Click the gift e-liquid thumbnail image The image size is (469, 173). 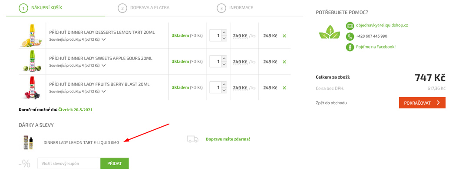tap(28, 142)
